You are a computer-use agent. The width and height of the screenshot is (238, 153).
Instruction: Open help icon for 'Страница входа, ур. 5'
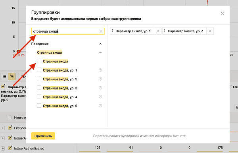100,106
